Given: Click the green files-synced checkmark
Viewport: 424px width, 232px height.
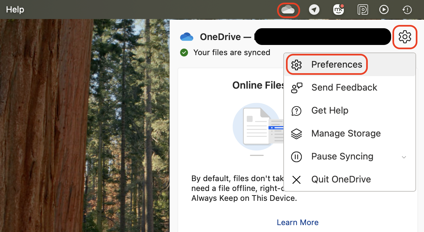Looking at the screenshot, I should point(184,53).
